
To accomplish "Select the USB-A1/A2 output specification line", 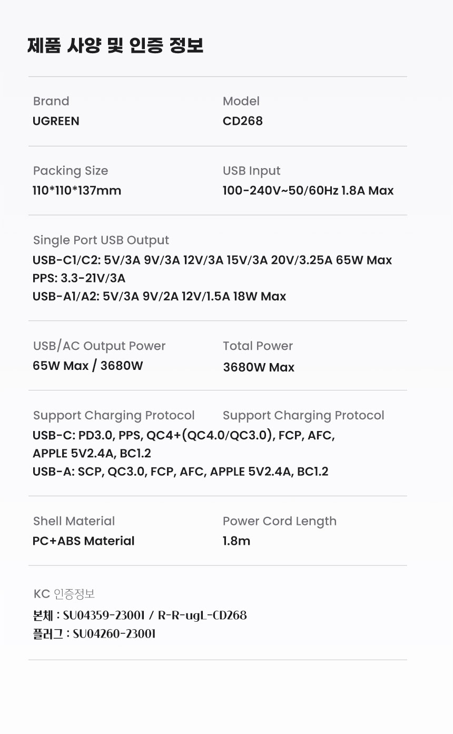I will [x=159, y=296].
